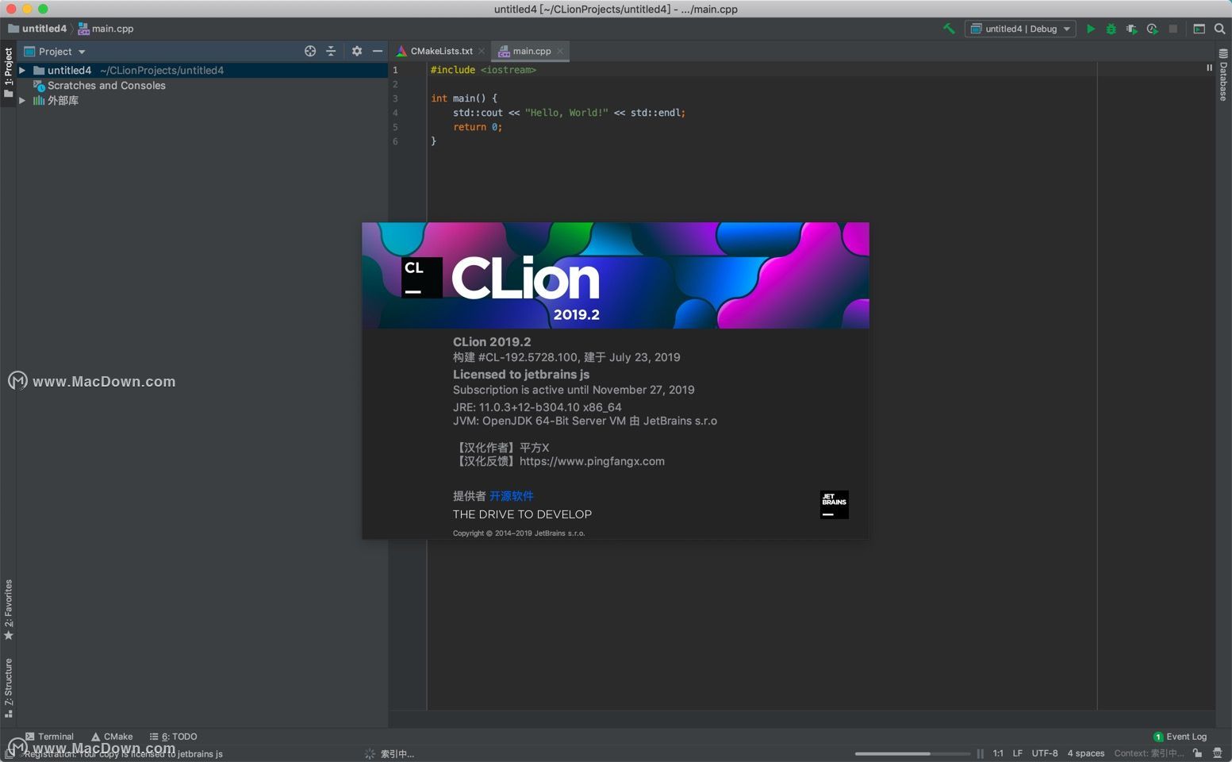The image size is (1232, 762).
Task: Click the Build hammer icon
Action: 949,29
